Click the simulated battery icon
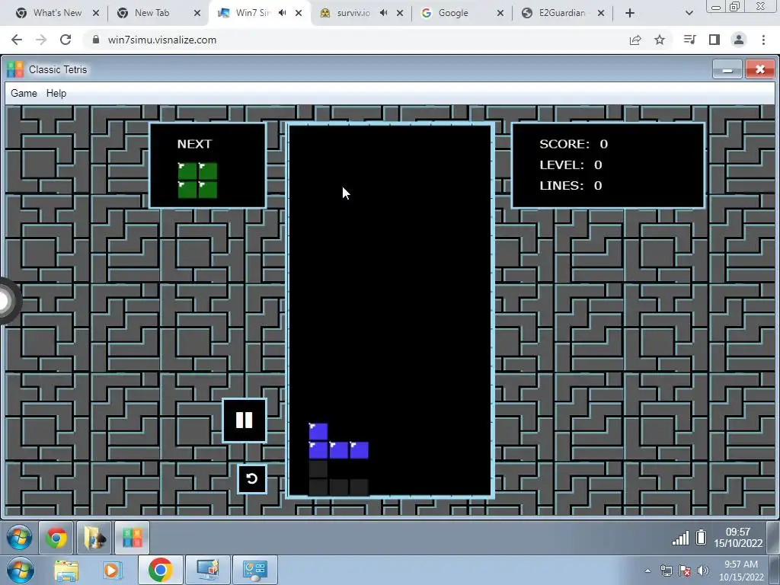 coord(701,537)
